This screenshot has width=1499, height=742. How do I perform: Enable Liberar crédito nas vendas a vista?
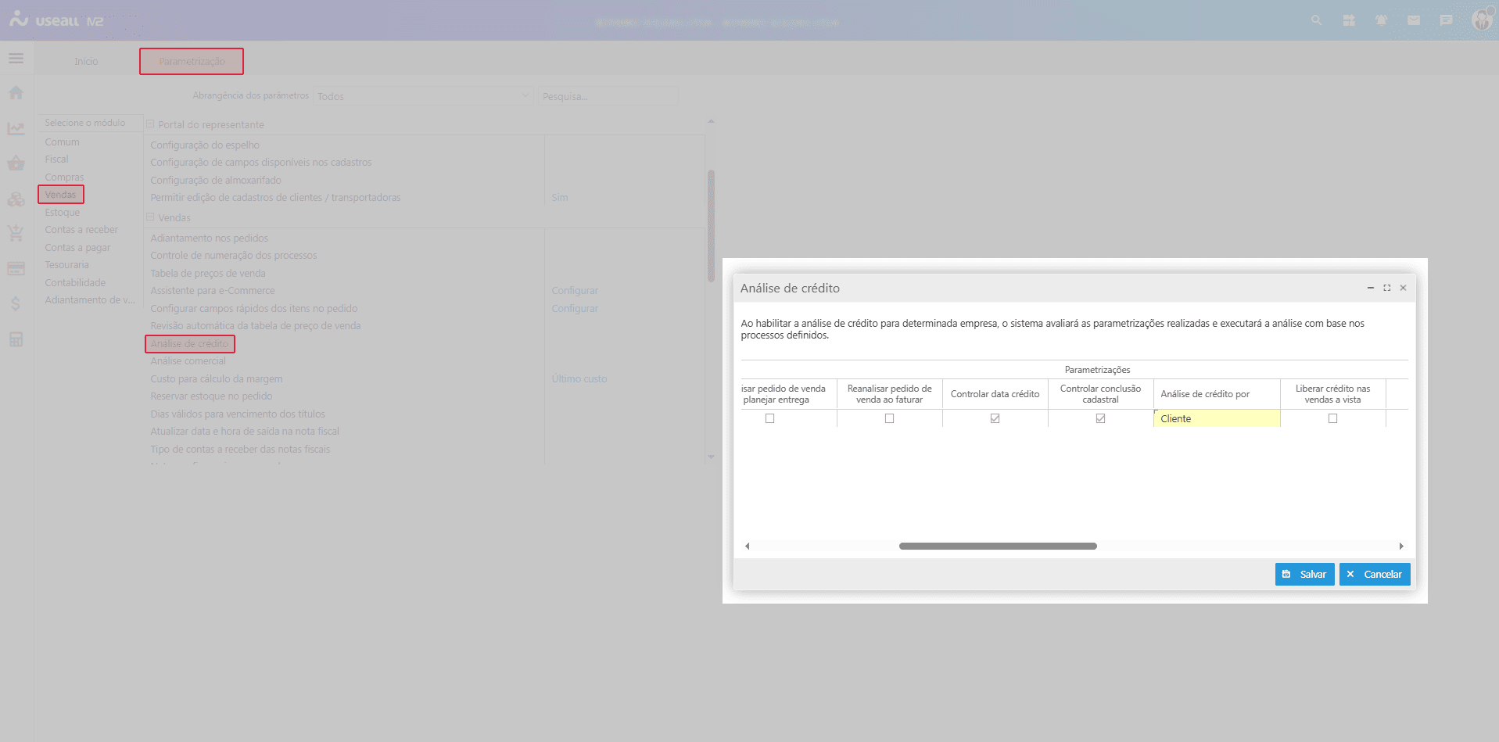click(1332, 418)
